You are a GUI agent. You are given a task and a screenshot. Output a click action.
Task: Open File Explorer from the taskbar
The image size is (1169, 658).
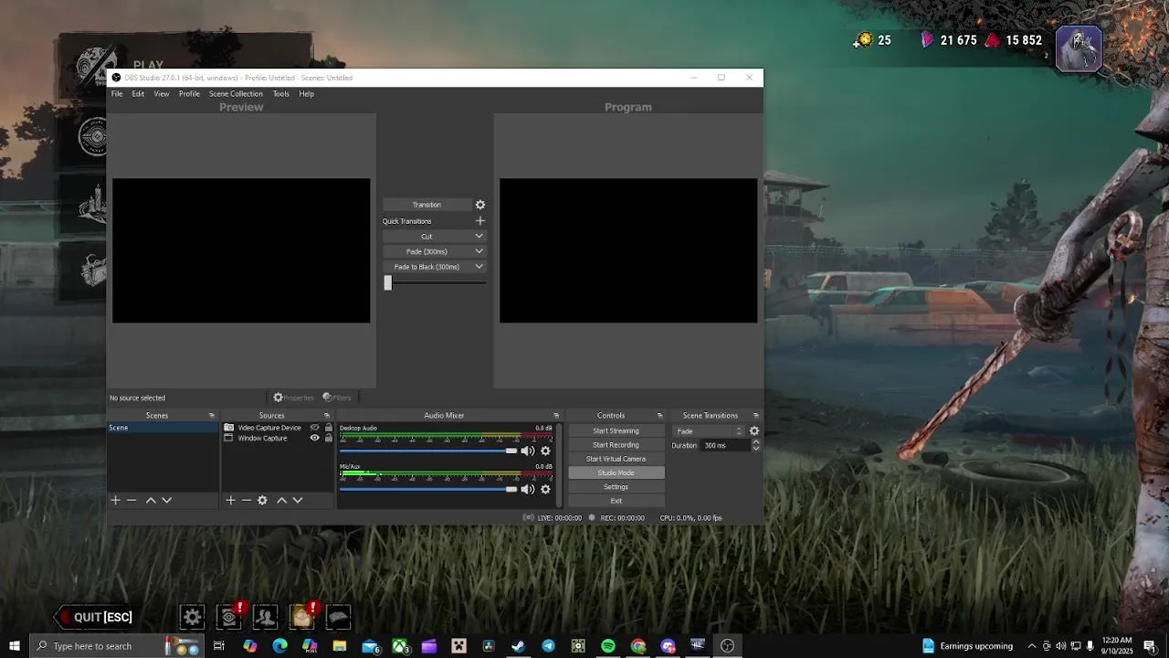tap(340, 646)
